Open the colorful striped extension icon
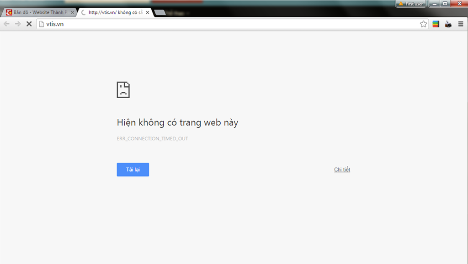Viewport: 468px width, 264px height. click(x=436, y=24)
